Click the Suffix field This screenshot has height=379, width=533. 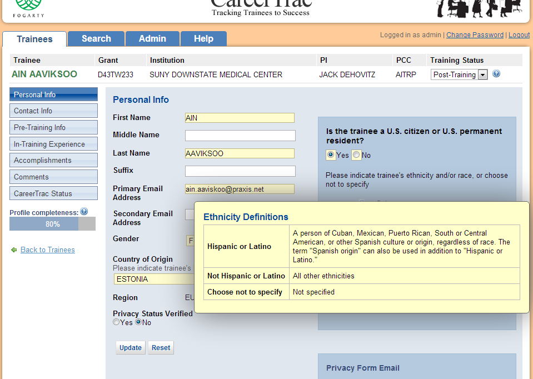[240, 171]
